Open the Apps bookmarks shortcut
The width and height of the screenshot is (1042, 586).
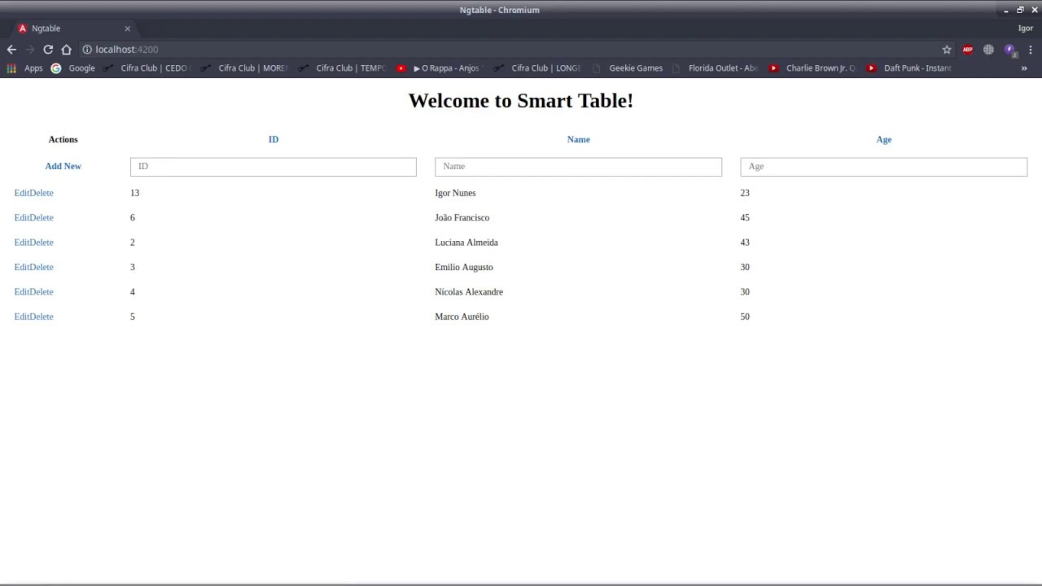pyautogui.click(x=24, y=68)
